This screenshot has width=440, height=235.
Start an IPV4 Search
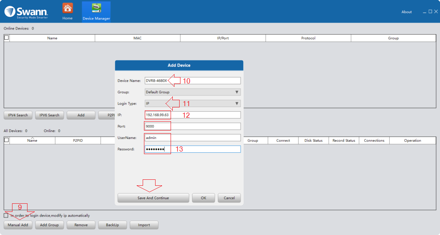[18, 115]
